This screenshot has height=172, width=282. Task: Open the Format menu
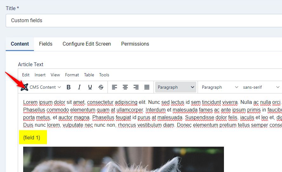[x=72, y=75]
